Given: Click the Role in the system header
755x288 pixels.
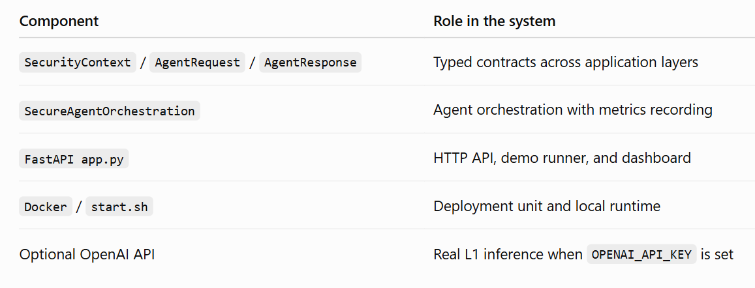Looking at the screenshot, I should (495, 22).
